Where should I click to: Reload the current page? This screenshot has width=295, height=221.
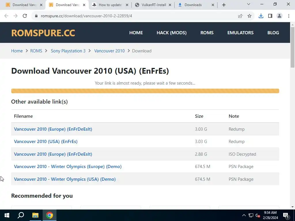(25, 16)
